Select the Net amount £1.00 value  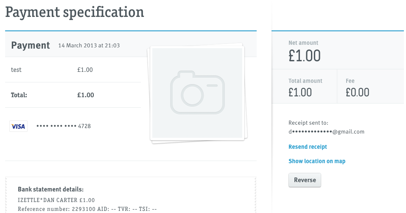[x=305, y=56]
